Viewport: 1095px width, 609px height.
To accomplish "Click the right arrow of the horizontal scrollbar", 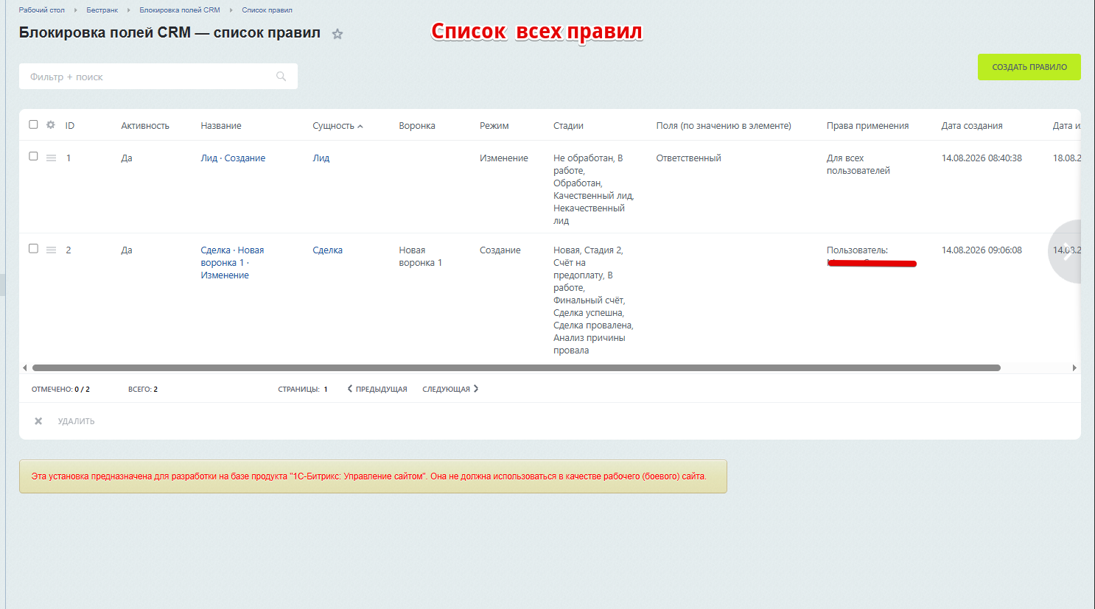I will 1074,367.
